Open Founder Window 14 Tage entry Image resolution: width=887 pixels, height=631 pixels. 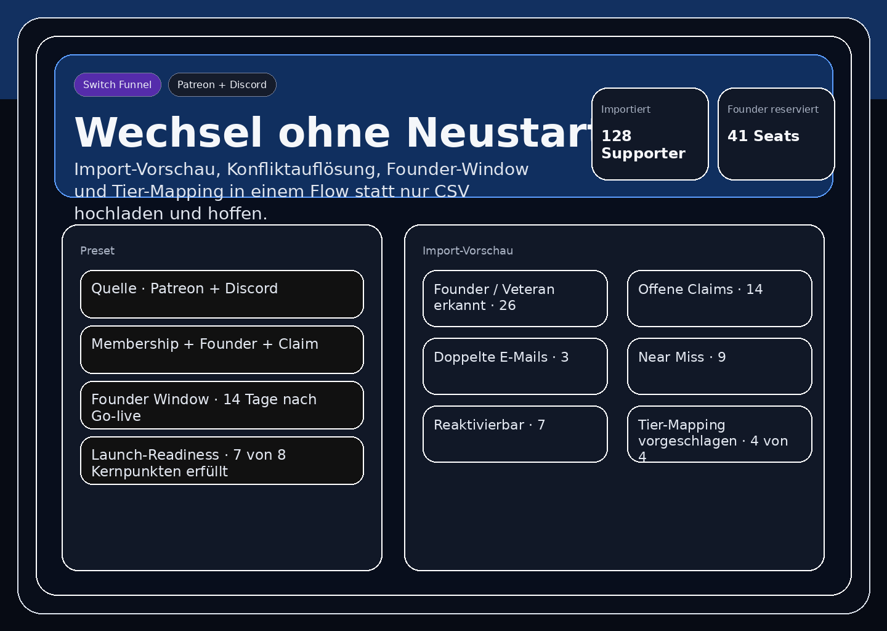[222, 405]
